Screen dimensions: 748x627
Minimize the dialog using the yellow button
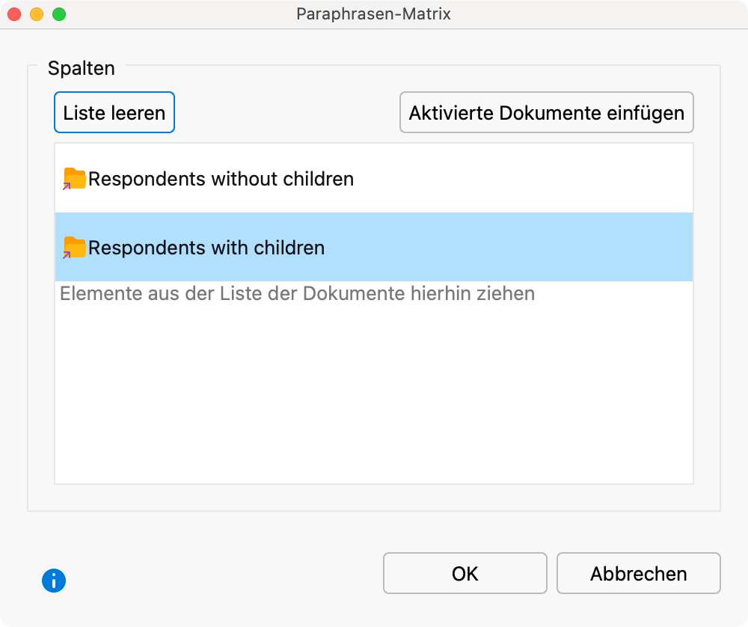pyautogui.click(x=37, y=14)
